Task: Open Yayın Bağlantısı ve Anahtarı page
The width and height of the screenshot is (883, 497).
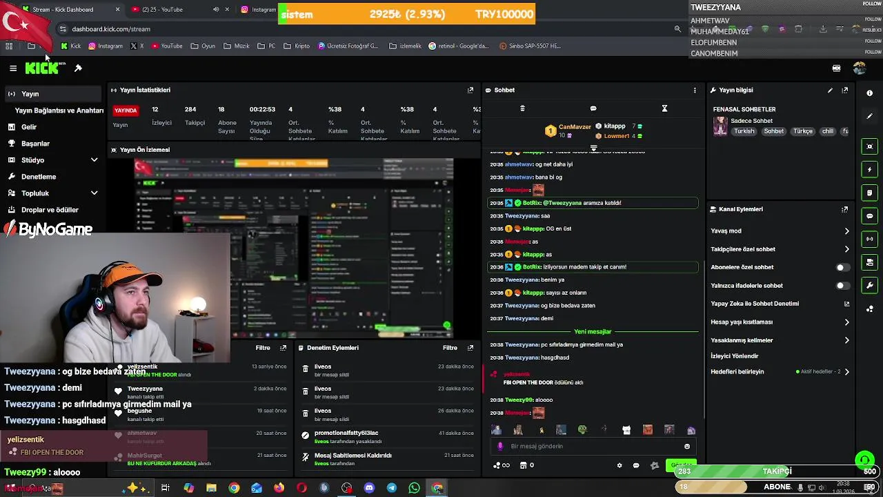Action: 59,110
